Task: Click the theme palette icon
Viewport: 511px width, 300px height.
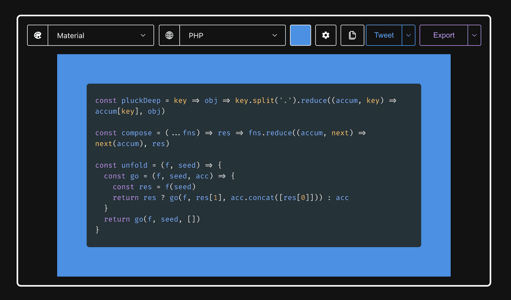Action: pos(38,35)
